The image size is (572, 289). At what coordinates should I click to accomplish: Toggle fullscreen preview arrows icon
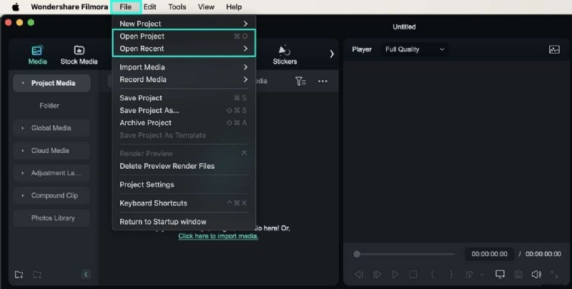(x=554, y=274)
